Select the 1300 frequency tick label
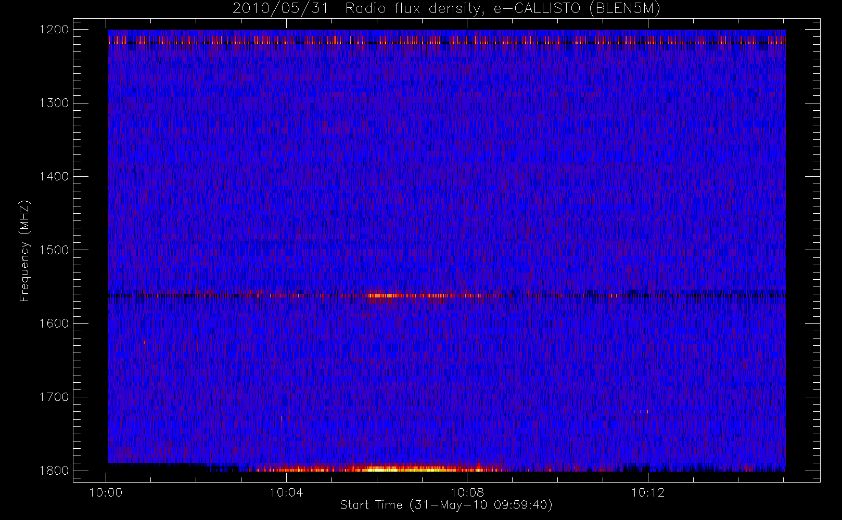Image resolution: width=842 pixels, height=520 pixels. [54, 103]
